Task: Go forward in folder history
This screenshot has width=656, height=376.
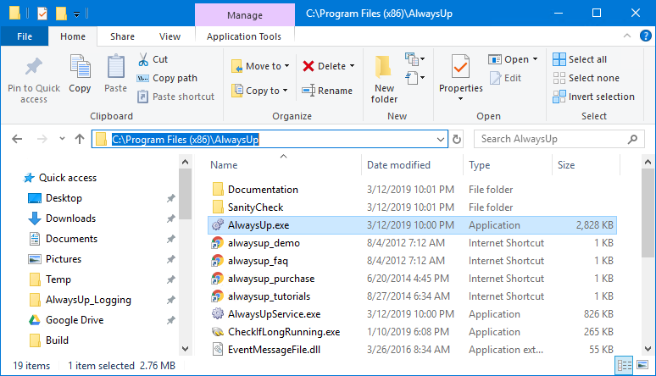Action: pyautogui.click(x=42, y=139)
